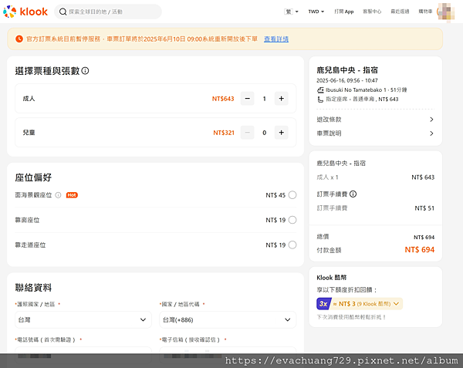Open 最近逛過 recently viewed menu

[x=400, y=12]
